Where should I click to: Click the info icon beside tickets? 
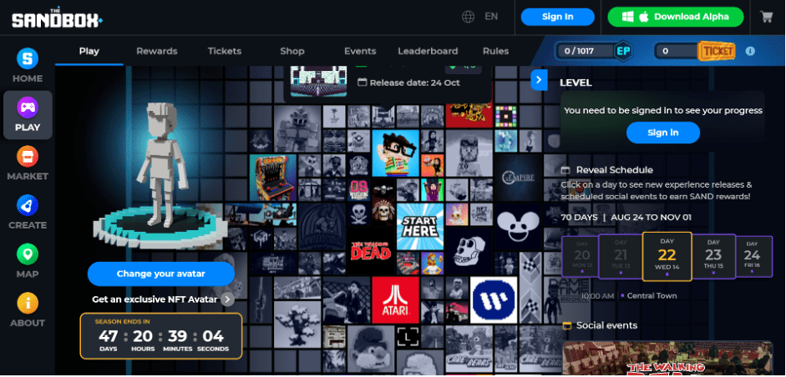[750, 51]
